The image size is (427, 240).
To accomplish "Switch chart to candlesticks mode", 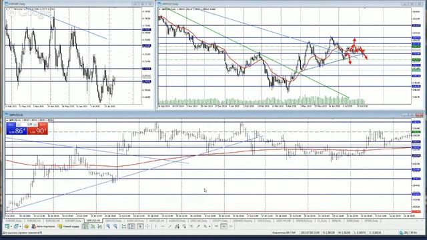I will tap(93, 226).
